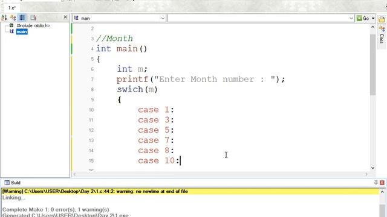Click the vertical editor scrollbar thumb

point(372,64)
